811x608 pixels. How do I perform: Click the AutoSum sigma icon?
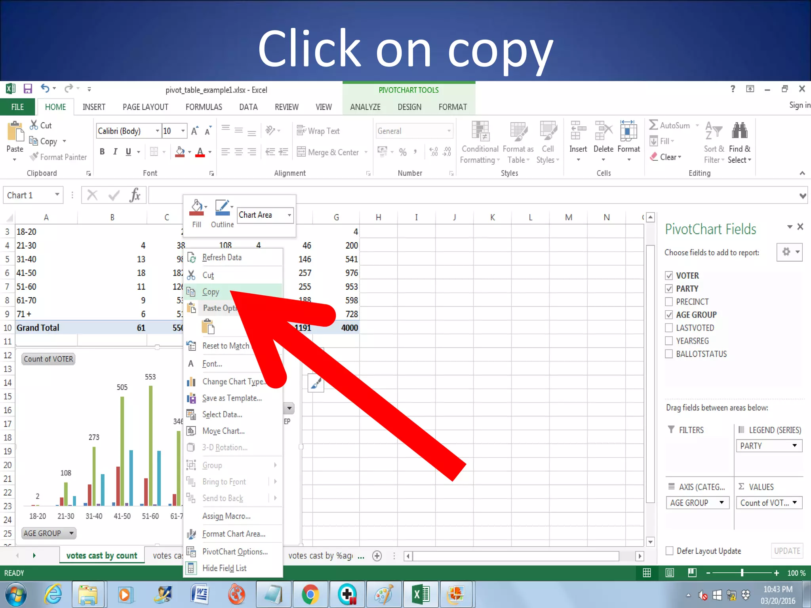653,125
